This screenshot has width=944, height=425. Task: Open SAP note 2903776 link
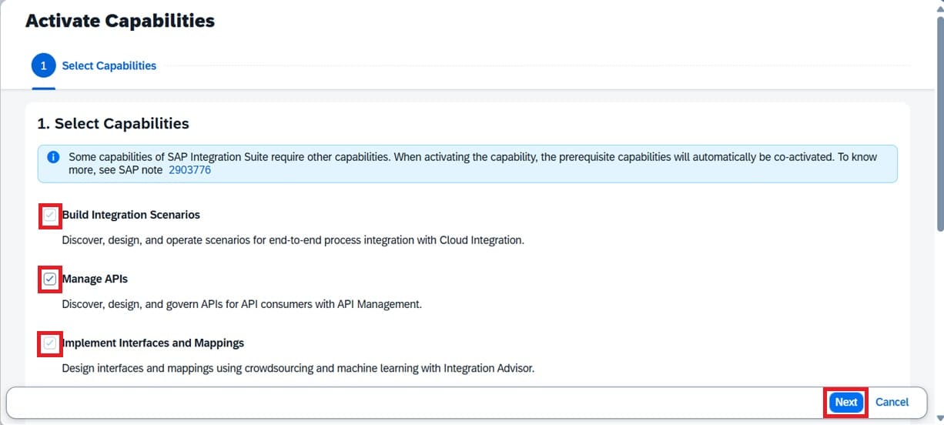click(189, 170)
